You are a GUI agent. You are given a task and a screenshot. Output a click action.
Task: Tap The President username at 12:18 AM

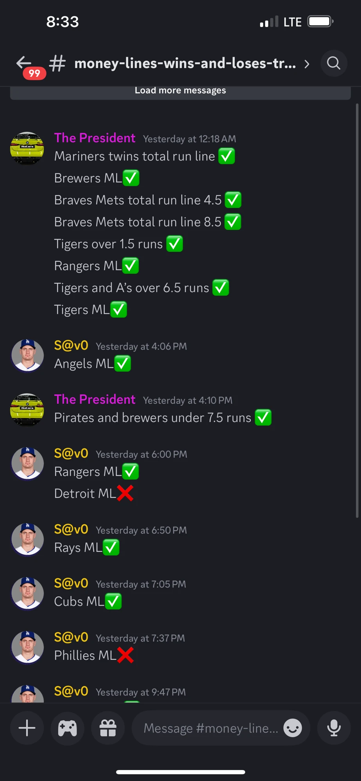coord(95,138)
